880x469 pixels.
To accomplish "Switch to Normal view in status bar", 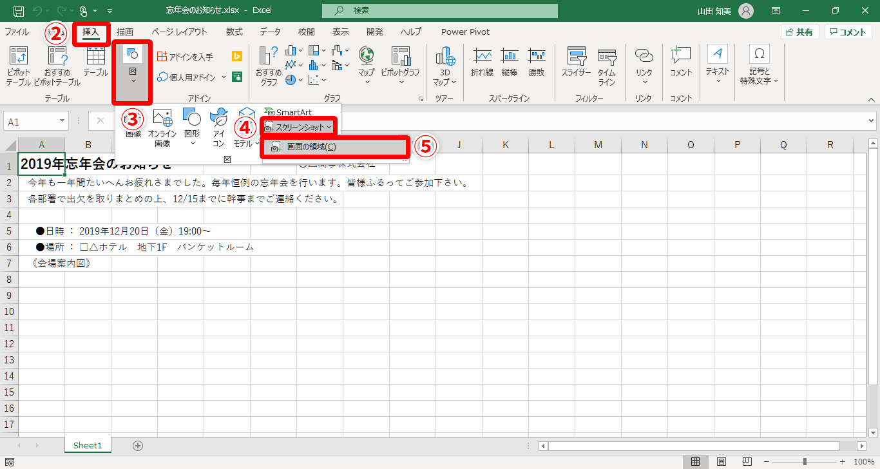I will pyautogui.click(x=695, y=462).
